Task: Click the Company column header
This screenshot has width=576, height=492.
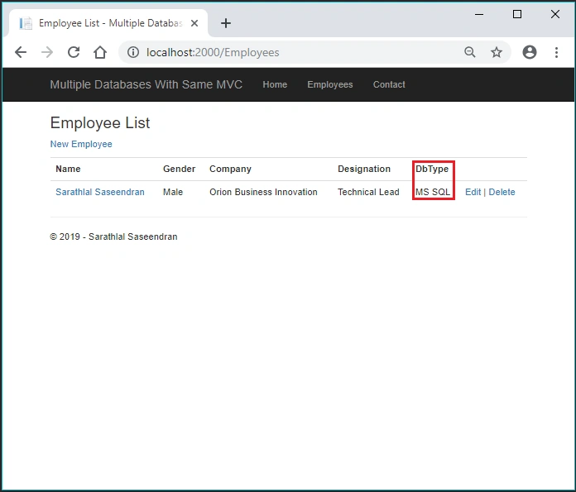Action: [x=230, y=169]
